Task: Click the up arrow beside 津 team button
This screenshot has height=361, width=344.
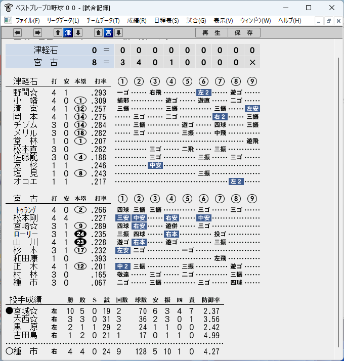Action: pos(58,33)
